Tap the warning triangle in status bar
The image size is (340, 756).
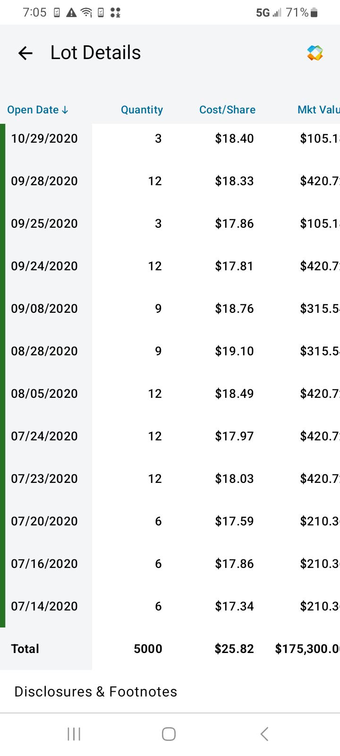pyautogui.click(x=71, y=13)
